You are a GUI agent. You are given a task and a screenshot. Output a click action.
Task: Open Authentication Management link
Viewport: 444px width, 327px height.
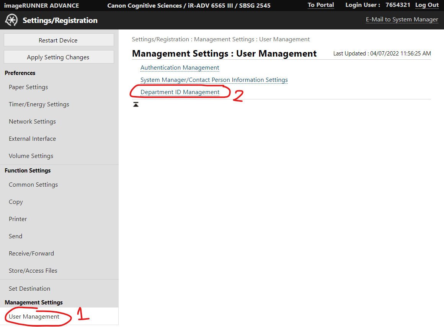(x=180, y=68)
